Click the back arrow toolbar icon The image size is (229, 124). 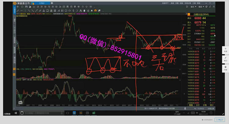click(x=17, y=6)
